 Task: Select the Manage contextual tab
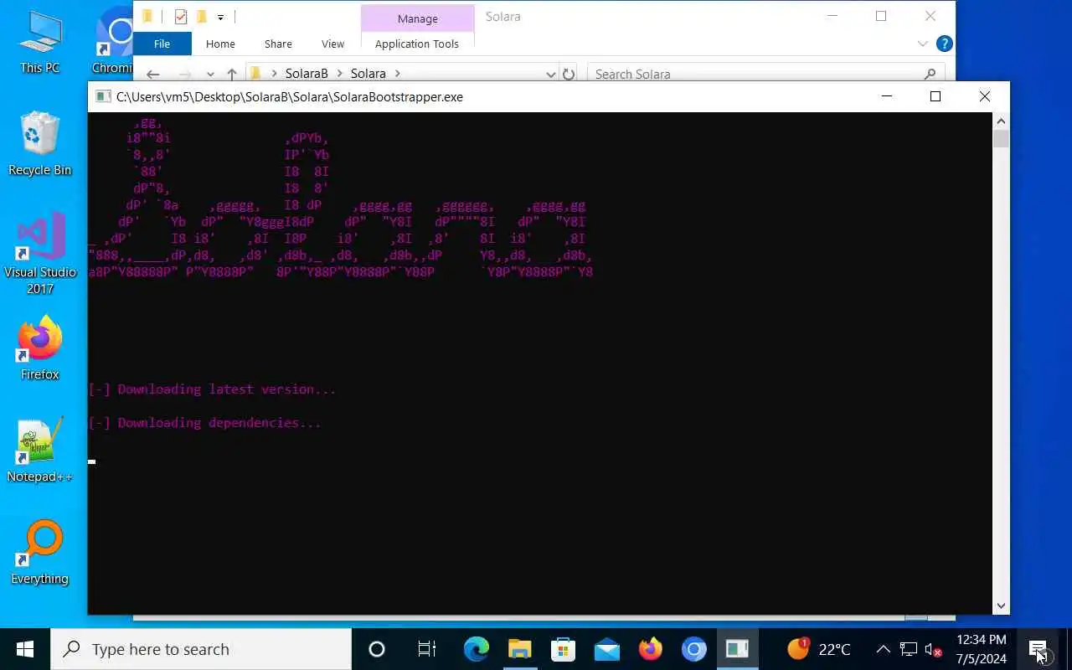417,18
